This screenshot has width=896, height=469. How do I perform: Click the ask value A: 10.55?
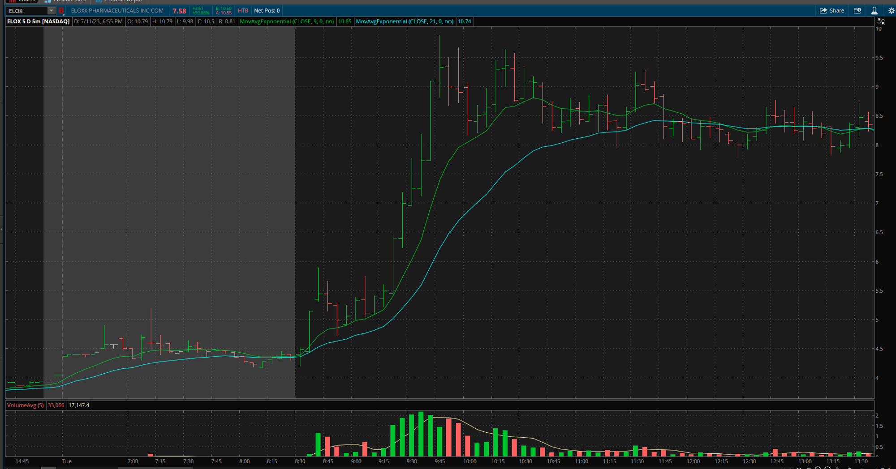pos(224,13)
